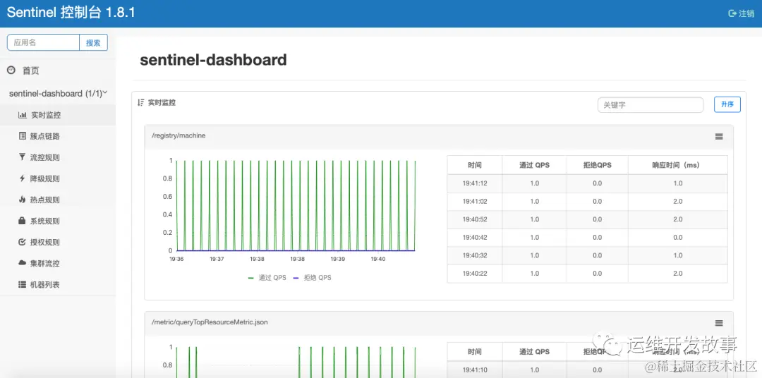This screenshot has height=378, width=762.
Task: Click the /registry/machine resource title
Action: (179, 135)
